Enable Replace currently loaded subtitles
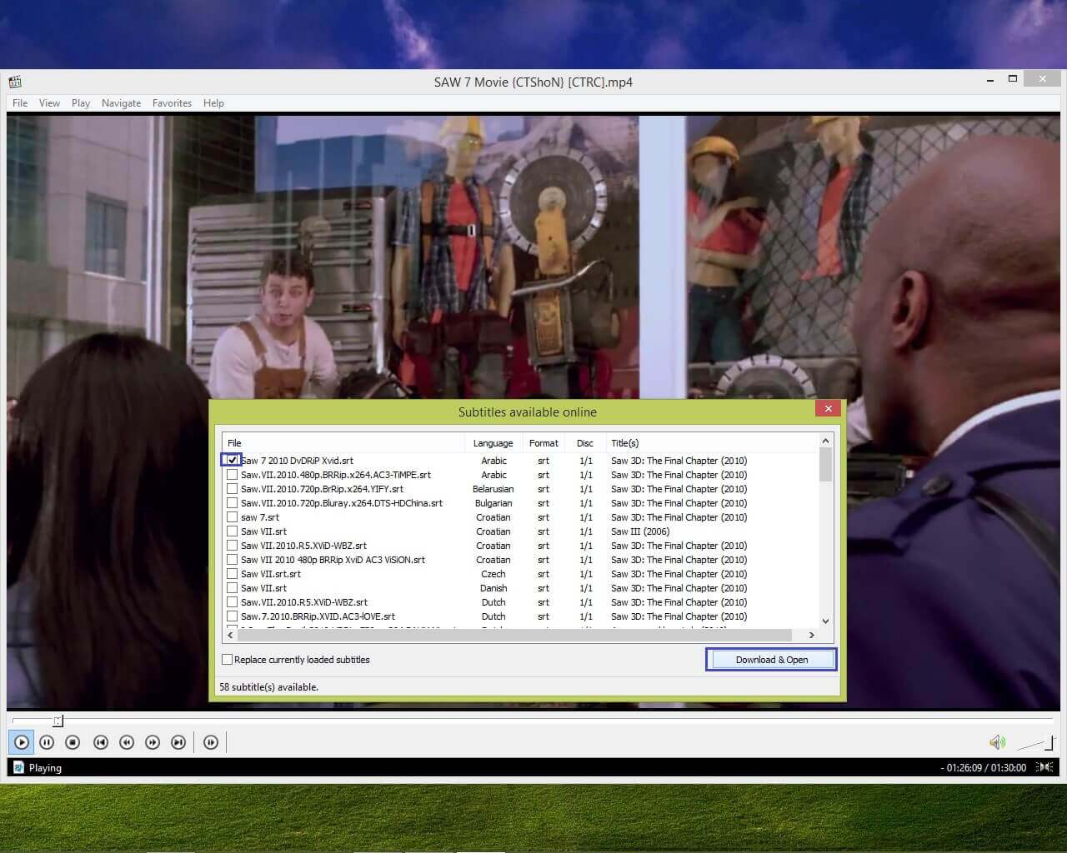Viewport: 1067px width, 853px height. coord(227,659)
